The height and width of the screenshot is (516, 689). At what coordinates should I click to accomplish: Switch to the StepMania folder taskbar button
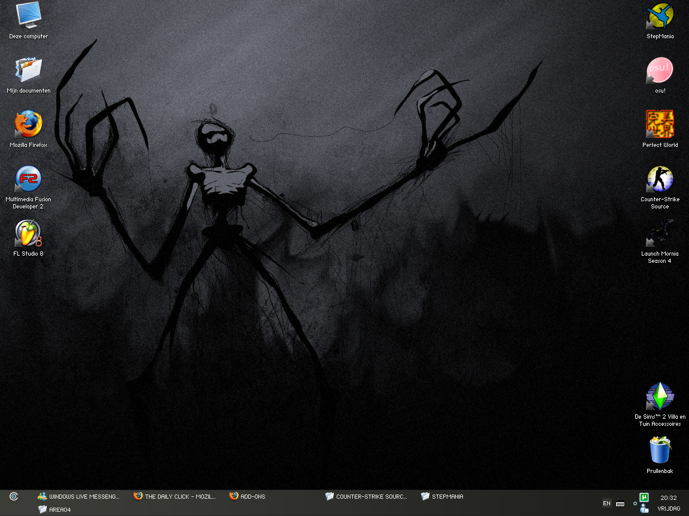(x=442, y=496)
